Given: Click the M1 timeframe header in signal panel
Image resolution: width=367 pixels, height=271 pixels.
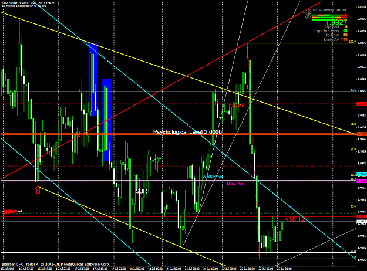Looking at the screenshot, I should coord(315,11).
